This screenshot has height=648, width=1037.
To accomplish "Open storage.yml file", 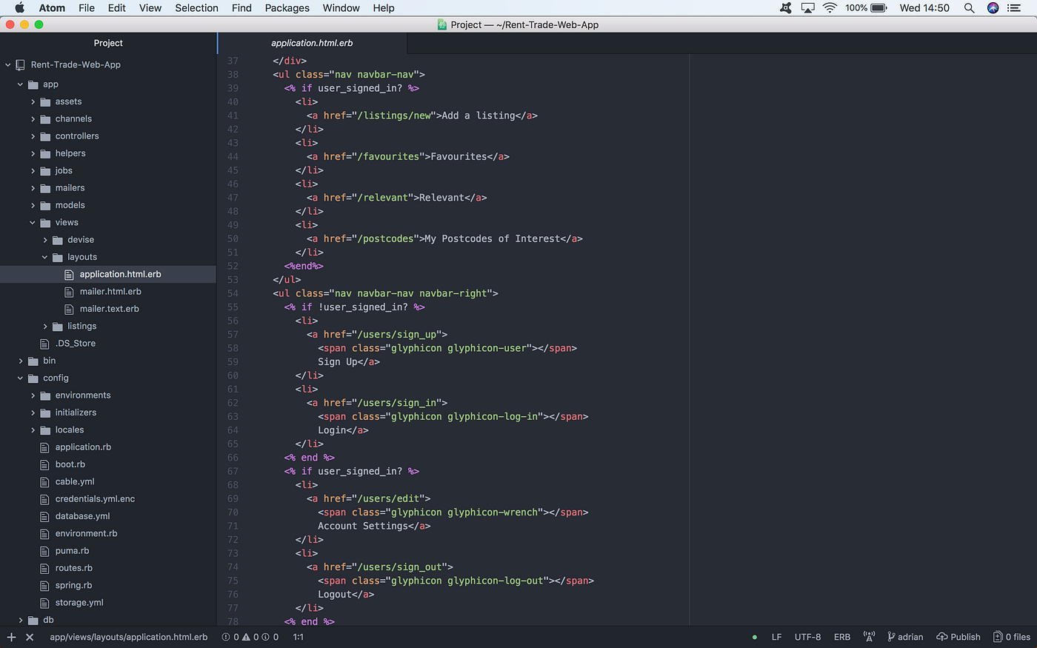I will click(79, 603).
